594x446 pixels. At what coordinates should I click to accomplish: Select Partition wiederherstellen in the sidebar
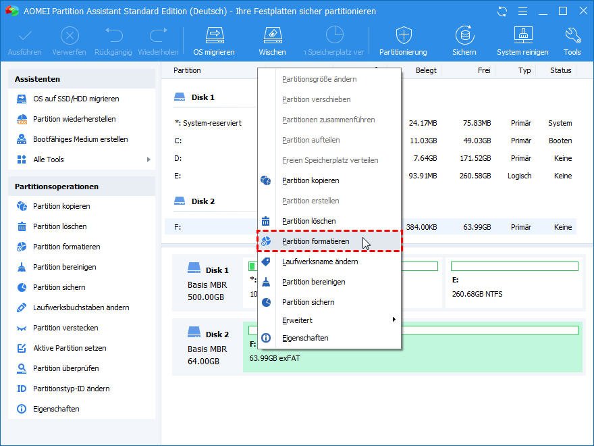tap(82, 119)
